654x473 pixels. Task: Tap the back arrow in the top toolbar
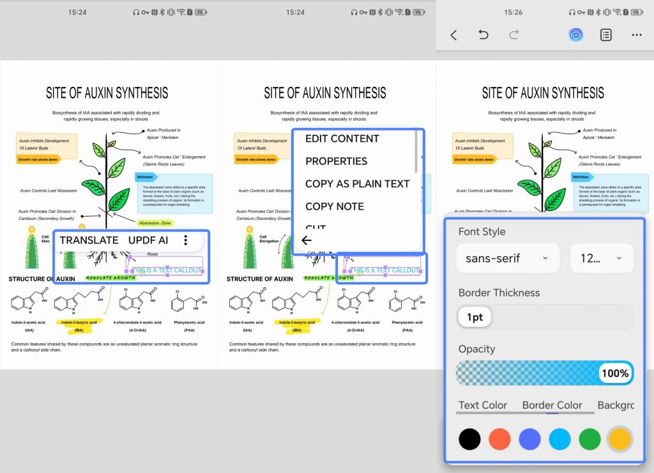click(x=454, y=35)
